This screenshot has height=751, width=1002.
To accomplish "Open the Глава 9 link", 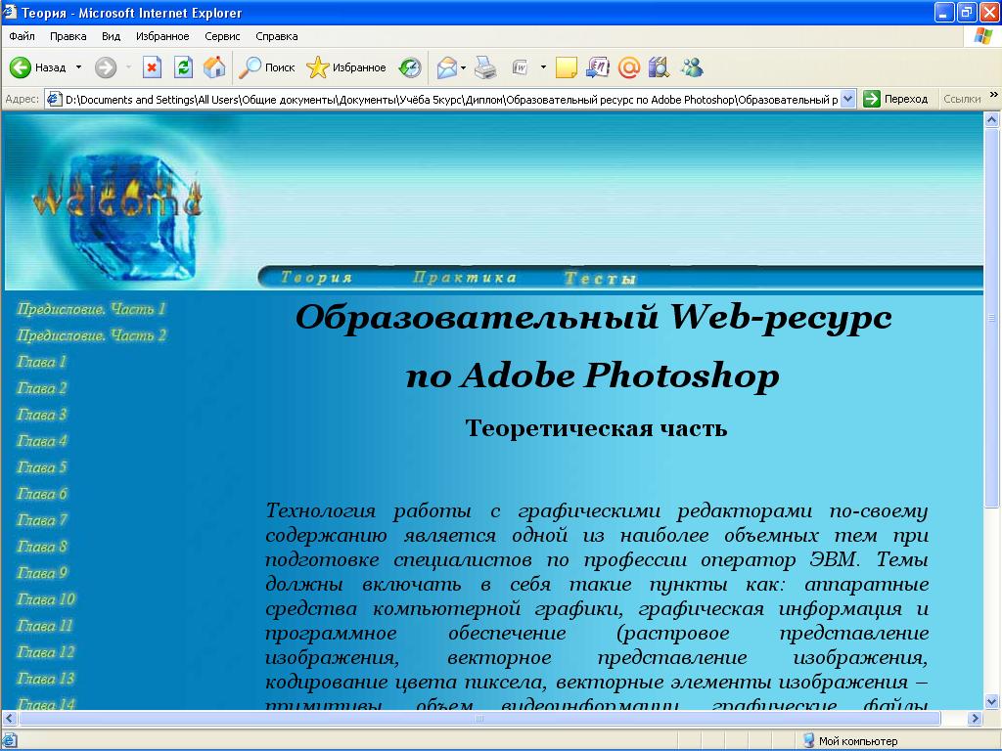I will point(41,573).
